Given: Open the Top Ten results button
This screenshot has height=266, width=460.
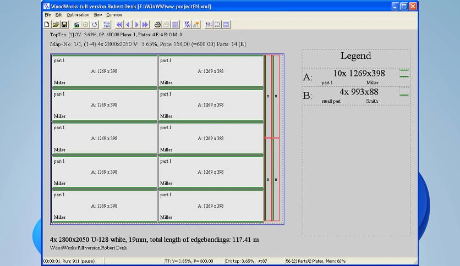Looking at the screenshot, I should 107,25.
